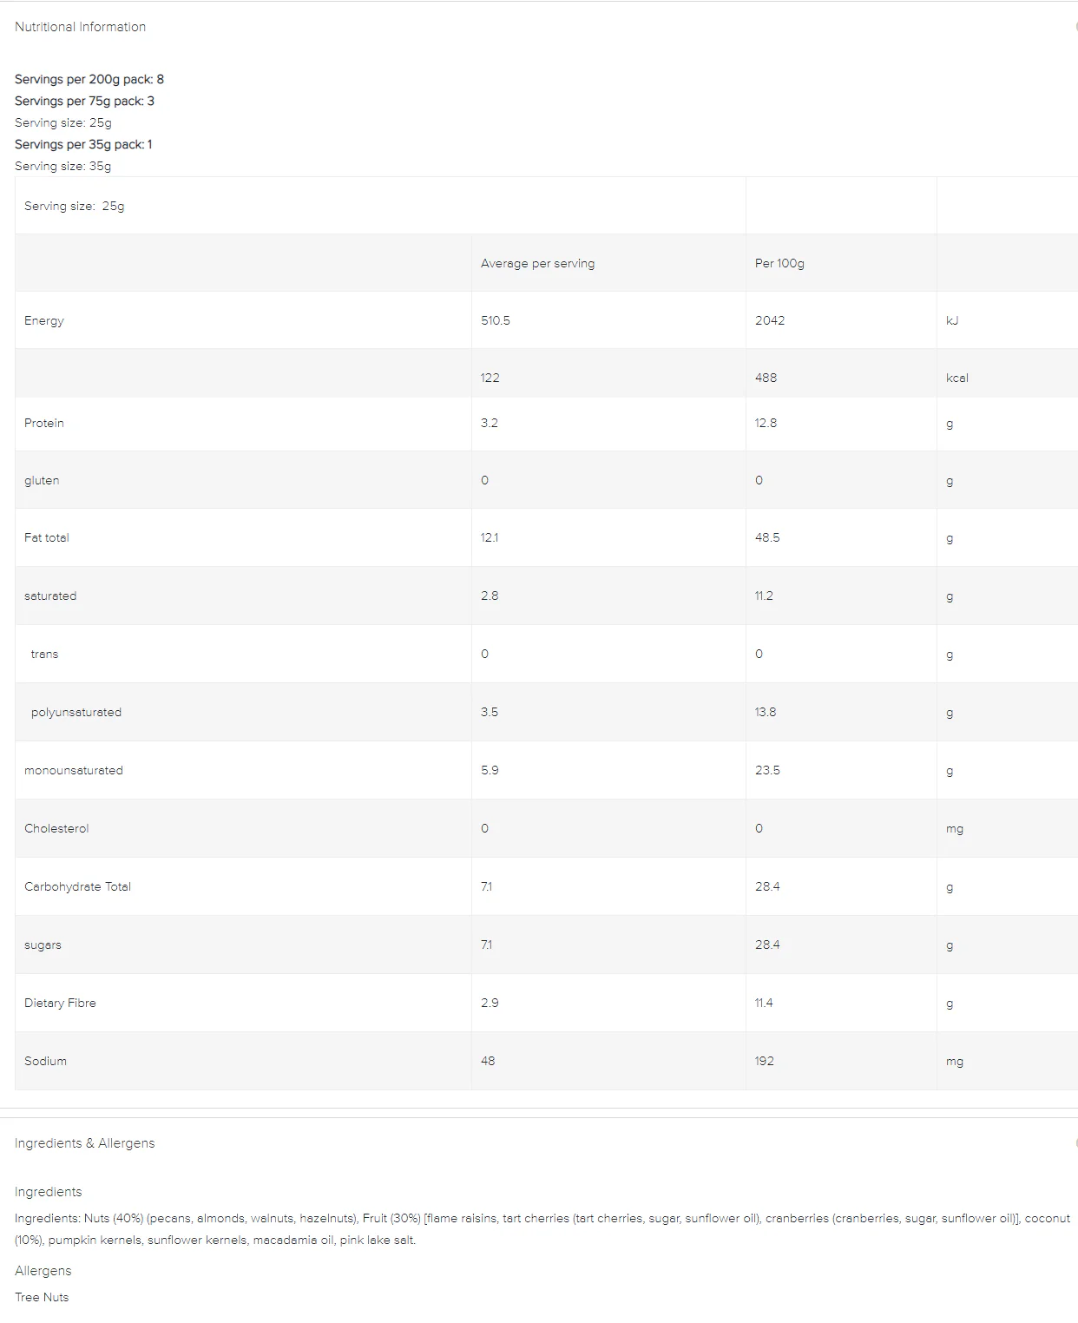The image size is (1078, 1323).
Task: Click the Tree Nuts allergen text
Action: pyautogui.click(x=42, y=1297)
